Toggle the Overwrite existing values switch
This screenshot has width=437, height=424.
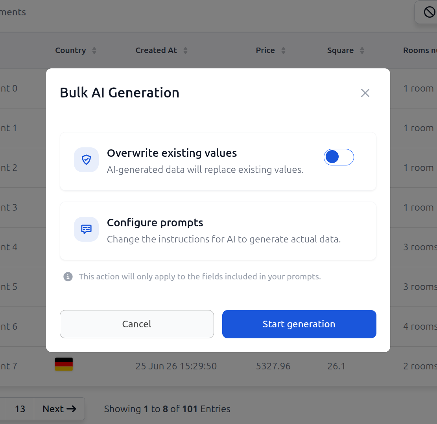pyautogui.click(x=339, y=157)
